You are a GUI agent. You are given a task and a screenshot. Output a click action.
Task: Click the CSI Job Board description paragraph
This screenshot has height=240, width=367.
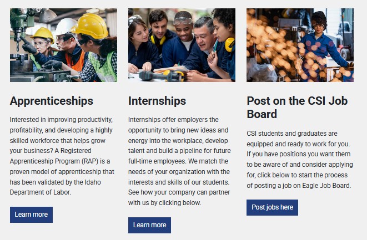300,160
